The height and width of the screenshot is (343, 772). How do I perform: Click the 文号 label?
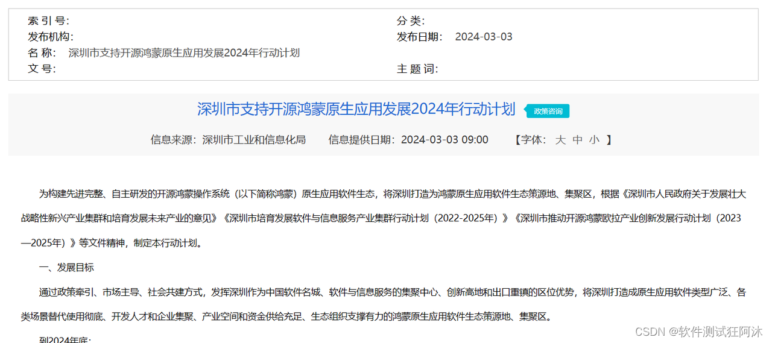pos(42,69)
